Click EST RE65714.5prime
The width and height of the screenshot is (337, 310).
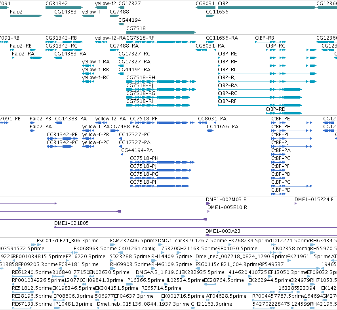click(208, 293)
